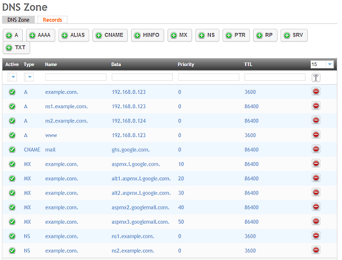Toggle active status of MX priority 30 record

(12, 193)
